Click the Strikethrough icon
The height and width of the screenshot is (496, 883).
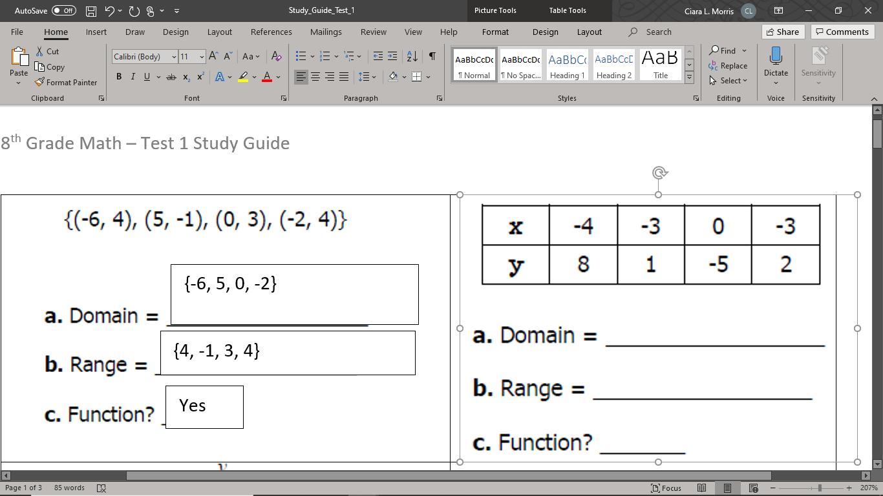coord(171,77)
